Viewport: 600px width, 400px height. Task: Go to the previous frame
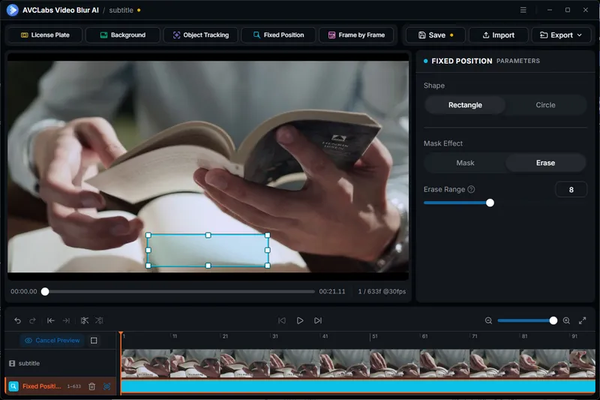pos(282,320)
